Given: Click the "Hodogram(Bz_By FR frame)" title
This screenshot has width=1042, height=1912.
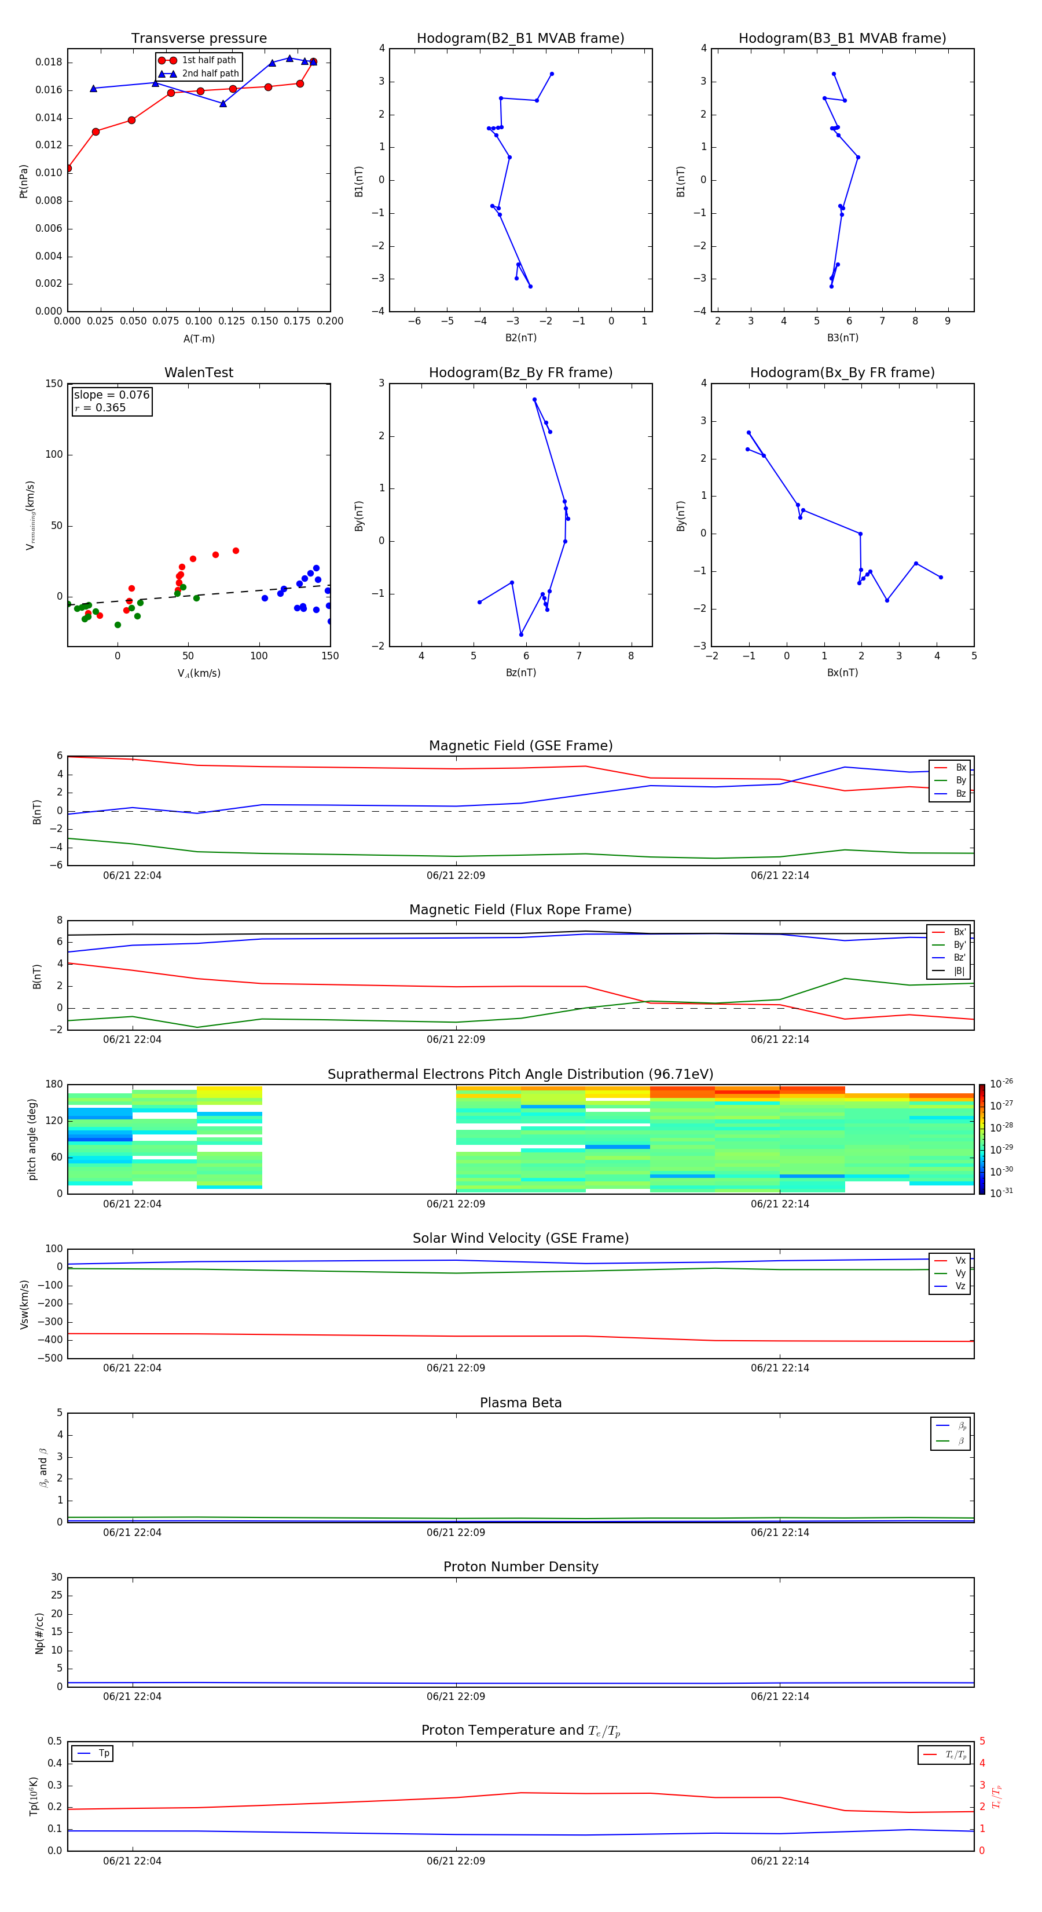Looking at the screenshot, I should click(520, 373).
